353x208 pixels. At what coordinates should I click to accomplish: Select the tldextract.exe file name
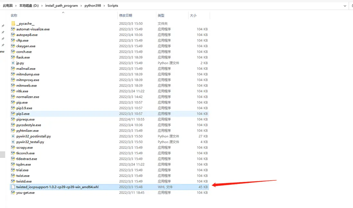(x=27, y=159)
